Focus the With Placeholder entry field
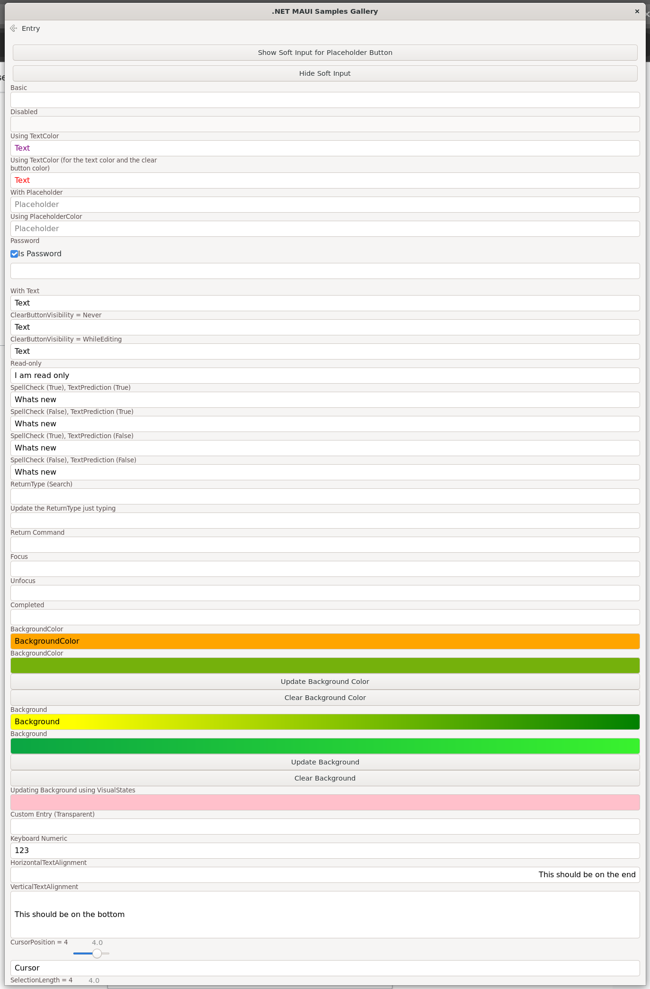 click(x=325, y=205)
